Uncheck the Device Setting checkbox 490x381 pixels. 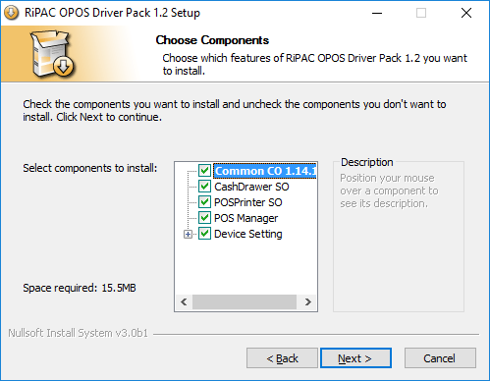point(204,234)
